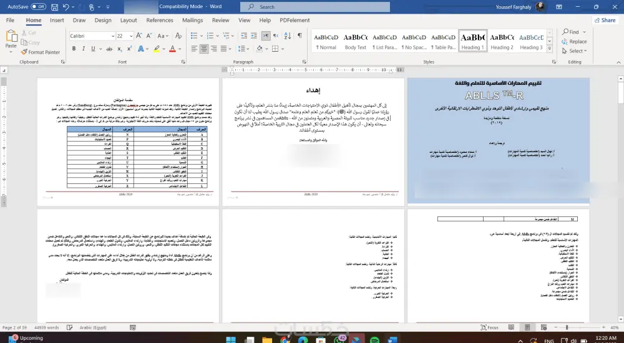Viewport: 624px width, 343px height.
Task: Apply the Heading 1 style
Action: coord(473,41)
